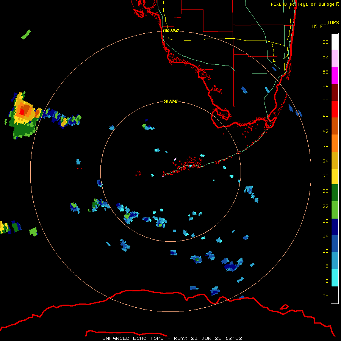Select the light green legend swatch
Image resolution: width=341 pixels, height=341 pixels.
335,210
